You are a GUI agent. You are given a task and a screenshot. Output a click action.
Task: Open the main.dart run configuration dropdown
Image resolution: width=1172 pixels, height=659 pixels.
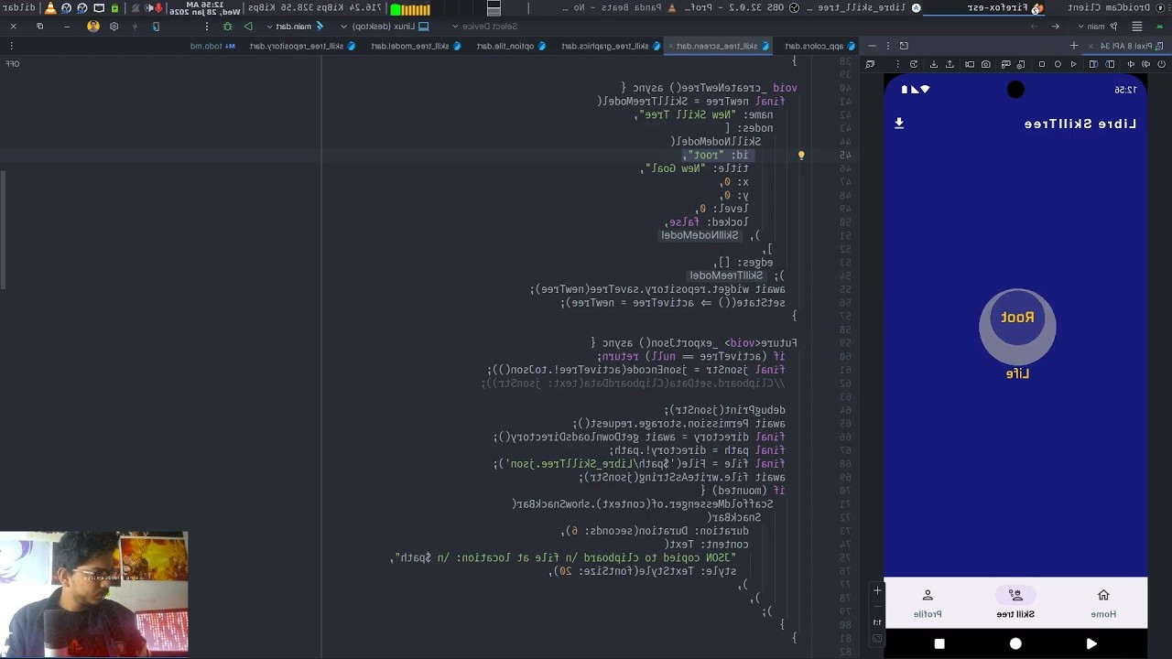[295, 26]
